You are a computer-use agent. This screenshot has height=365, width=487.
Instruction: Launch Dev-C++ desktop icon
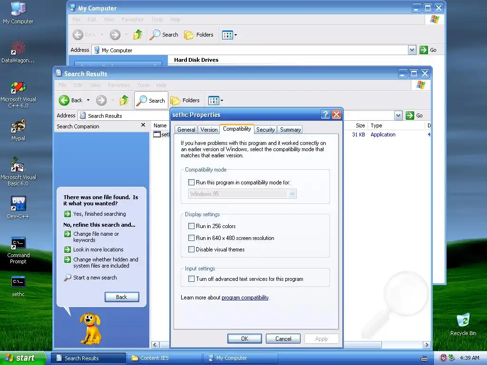(x=18, y=207)
